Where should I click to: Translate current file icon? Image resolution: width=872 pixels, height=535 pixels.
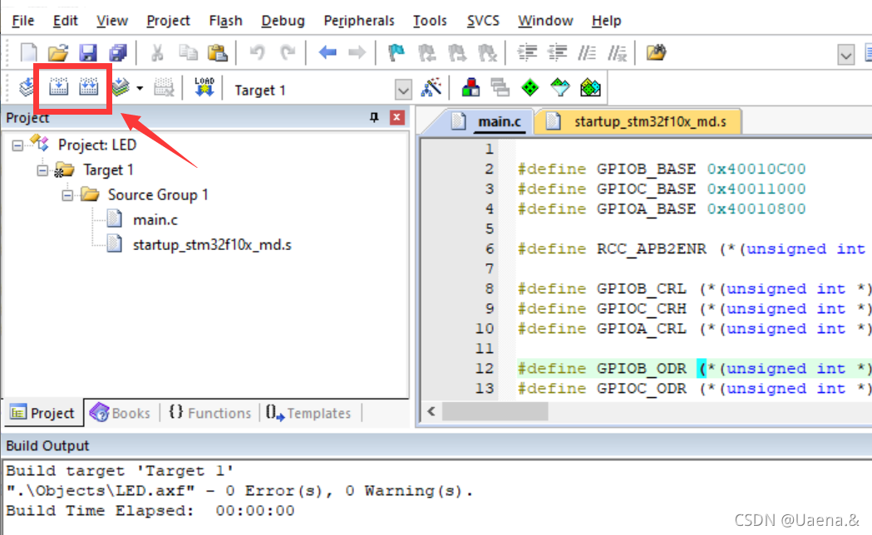26,87
